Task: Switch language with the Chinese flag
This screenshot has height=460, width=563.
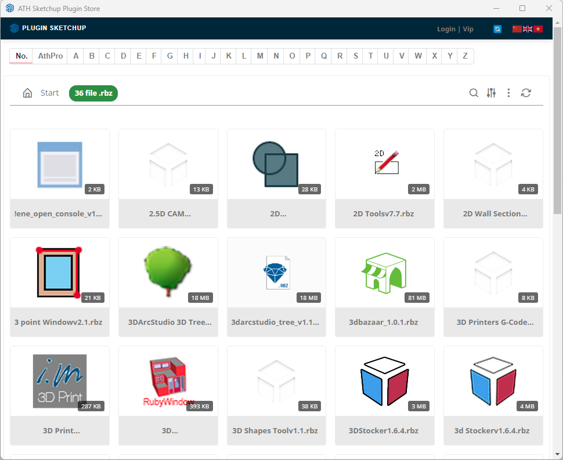Action: pyautogui.click(x=517, y=29)
